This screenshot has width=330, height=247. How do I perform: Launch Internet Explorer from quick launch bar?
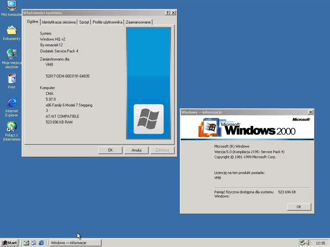point(41,243)
